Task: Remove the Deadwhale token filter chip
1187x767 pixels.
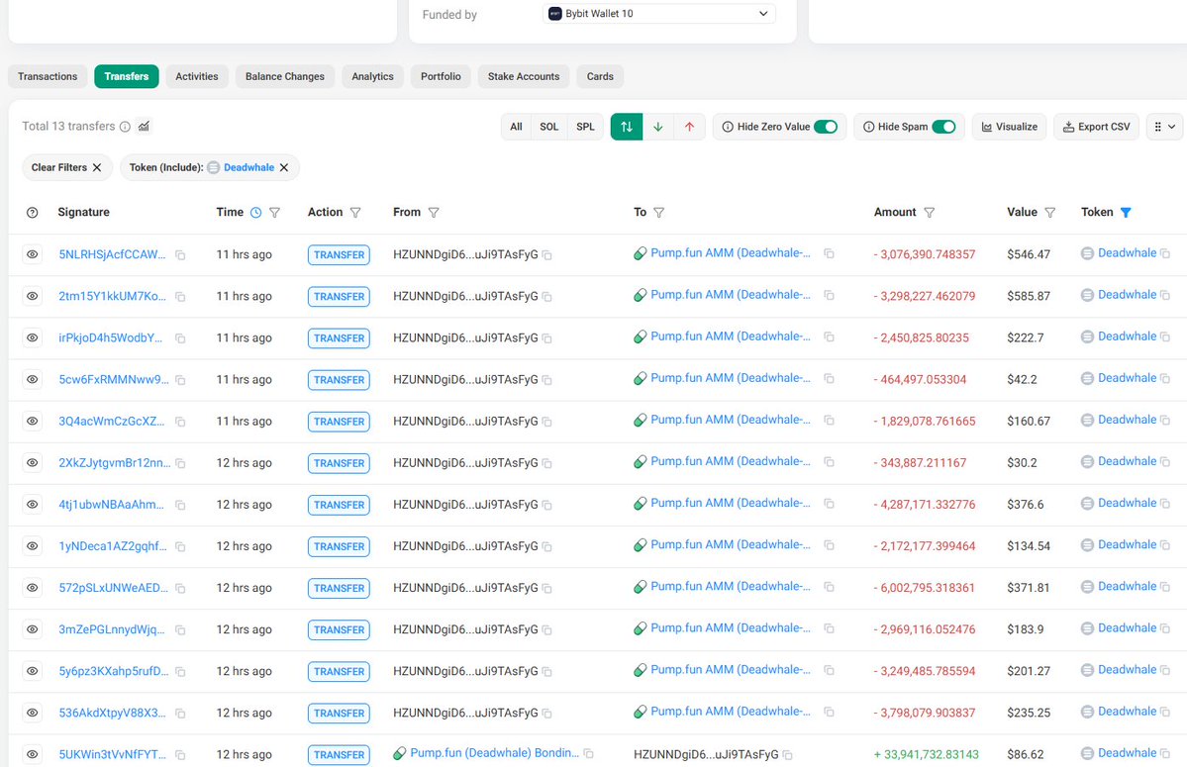Action: (281, 167)
